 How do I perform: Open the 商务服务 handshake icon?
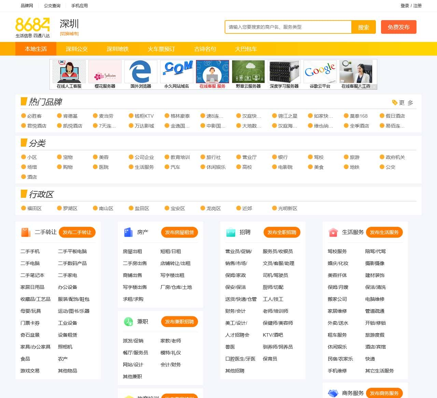click(333, 393)
